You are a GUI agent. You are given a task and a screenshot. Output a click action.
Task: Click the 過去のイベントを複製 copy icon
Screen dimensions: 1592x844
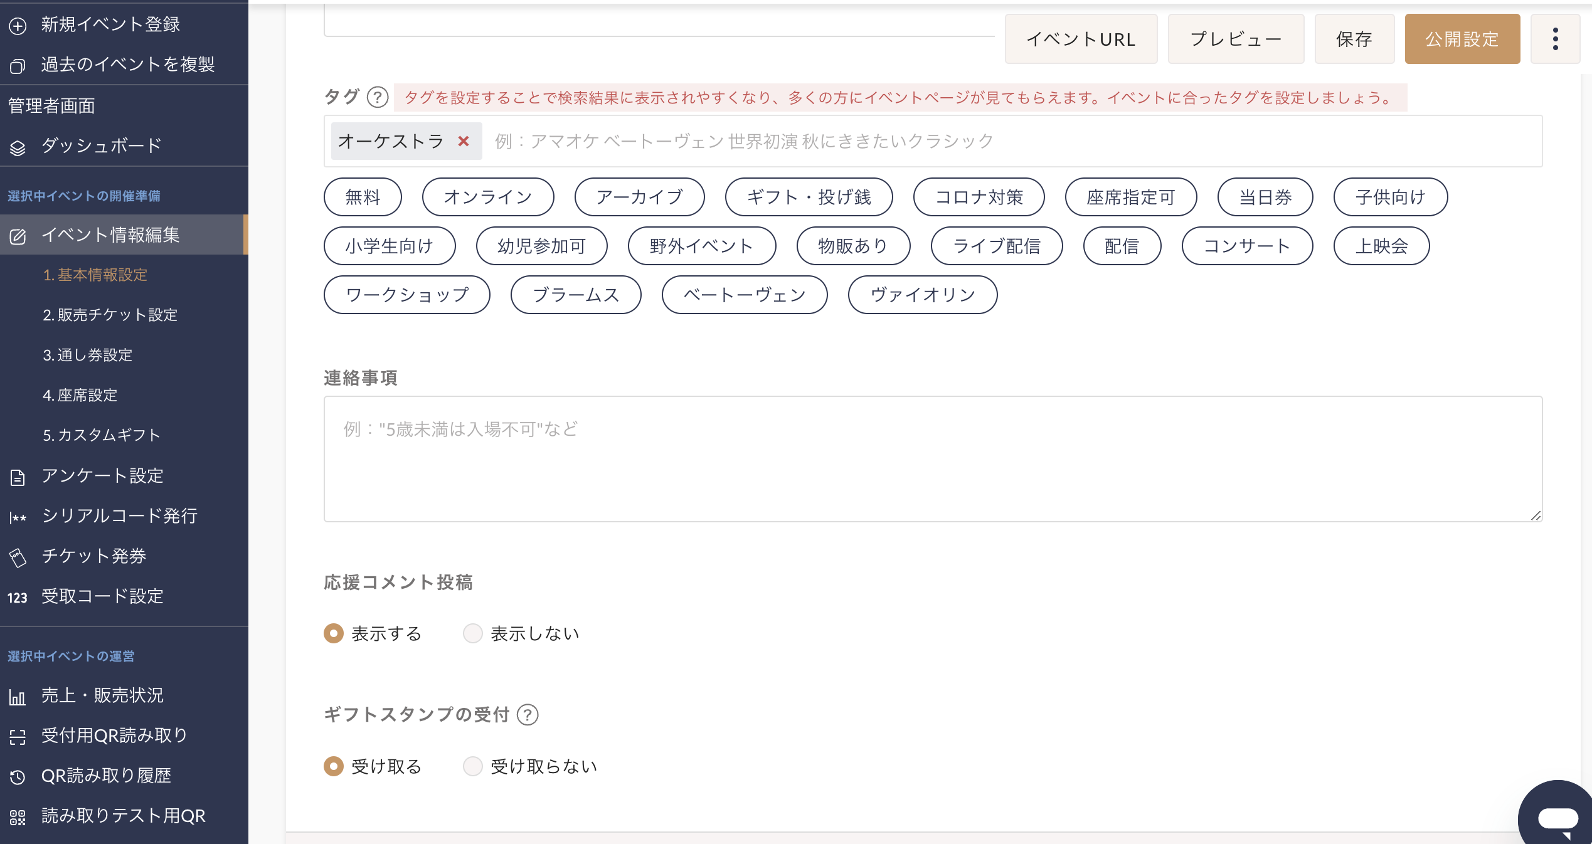point(18,65)
